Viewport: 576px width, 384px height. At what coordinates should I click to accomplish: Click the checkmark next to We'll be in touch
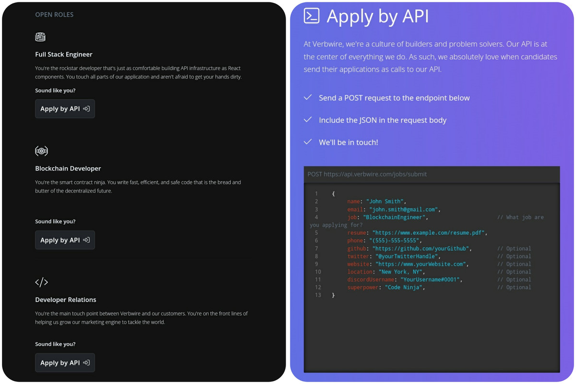[308, 142]
